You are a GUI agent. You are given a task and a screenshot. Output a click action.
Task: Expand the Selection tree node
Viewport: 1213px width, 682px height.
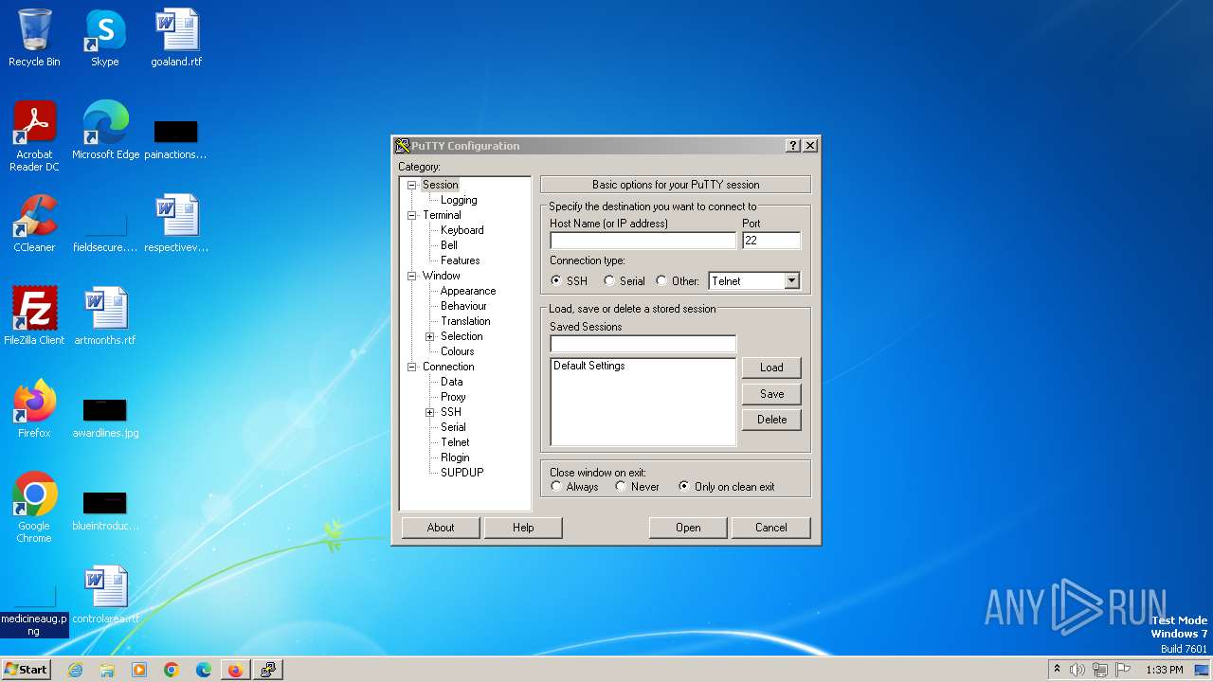[430, 336]
